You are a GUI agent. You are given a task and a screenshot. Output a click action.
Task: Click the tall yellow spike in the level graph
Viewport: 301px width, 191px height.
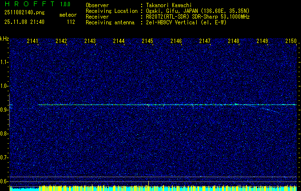tap(148, 184)
